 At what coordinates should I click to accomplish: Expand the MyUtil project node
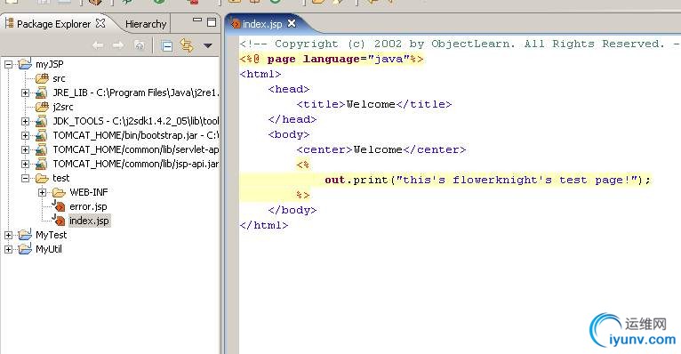click(x=8, y=249)
